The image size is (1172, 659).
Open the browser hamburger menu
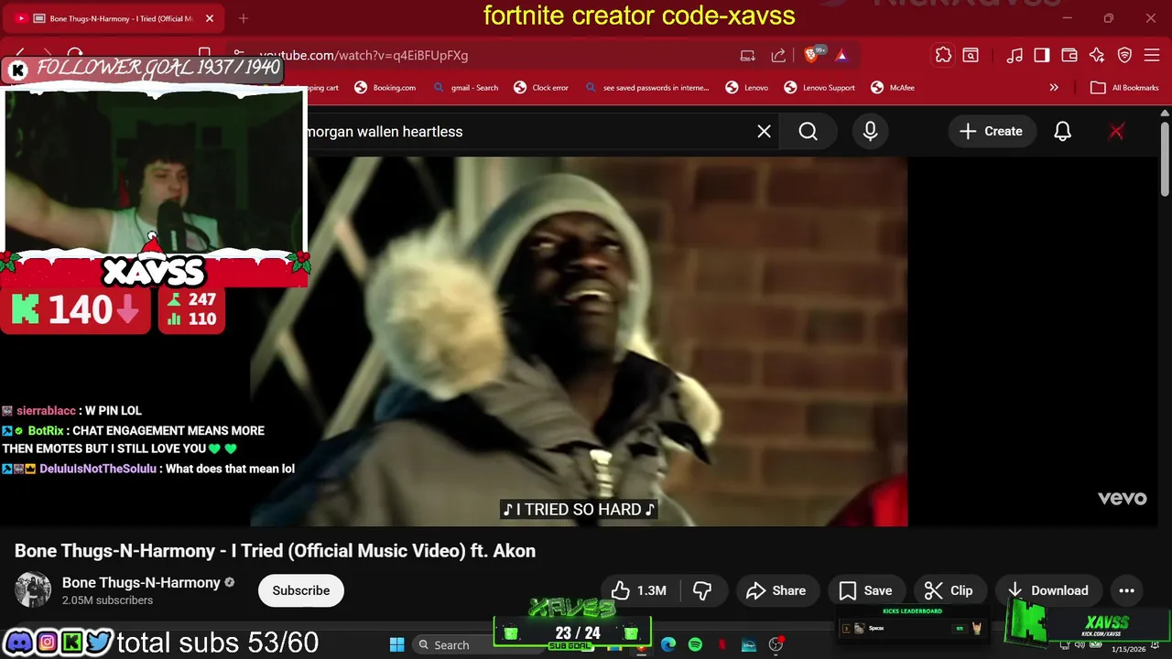pyautogui.click(x=1153, y=56)
